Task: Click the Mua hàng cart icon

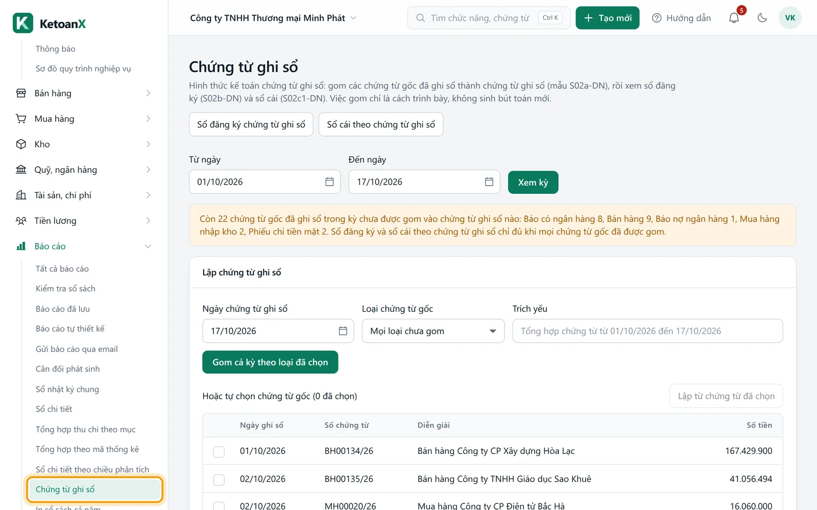Action: click(x=21, y=119)
